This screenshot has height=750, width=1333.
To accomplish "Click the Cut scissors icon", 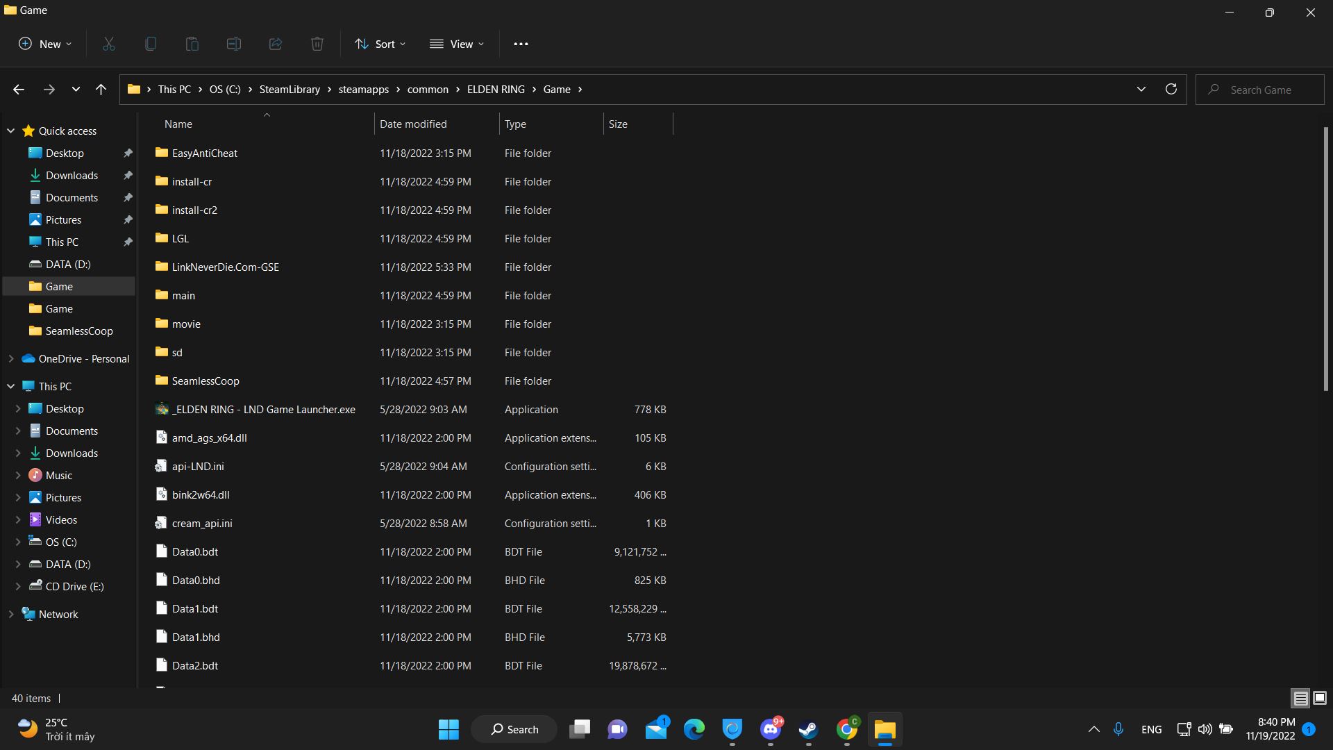I will (109, 44).
